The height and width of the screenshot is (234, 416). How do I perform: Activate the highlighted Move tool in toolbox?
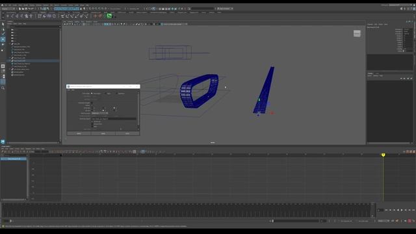pos(3,39)
